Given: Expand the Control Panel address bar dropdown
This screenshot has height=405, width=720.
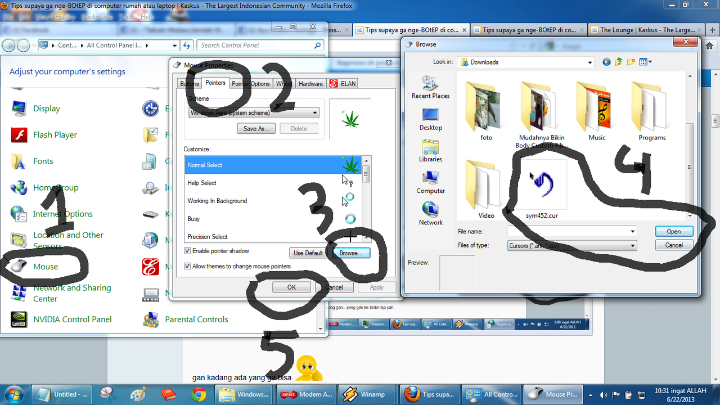Looking at the screenshot, I should 175,46.
